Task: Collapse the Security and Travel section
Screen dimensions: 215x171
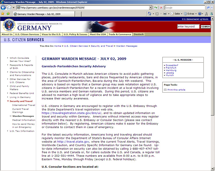Action: (21, 101)
